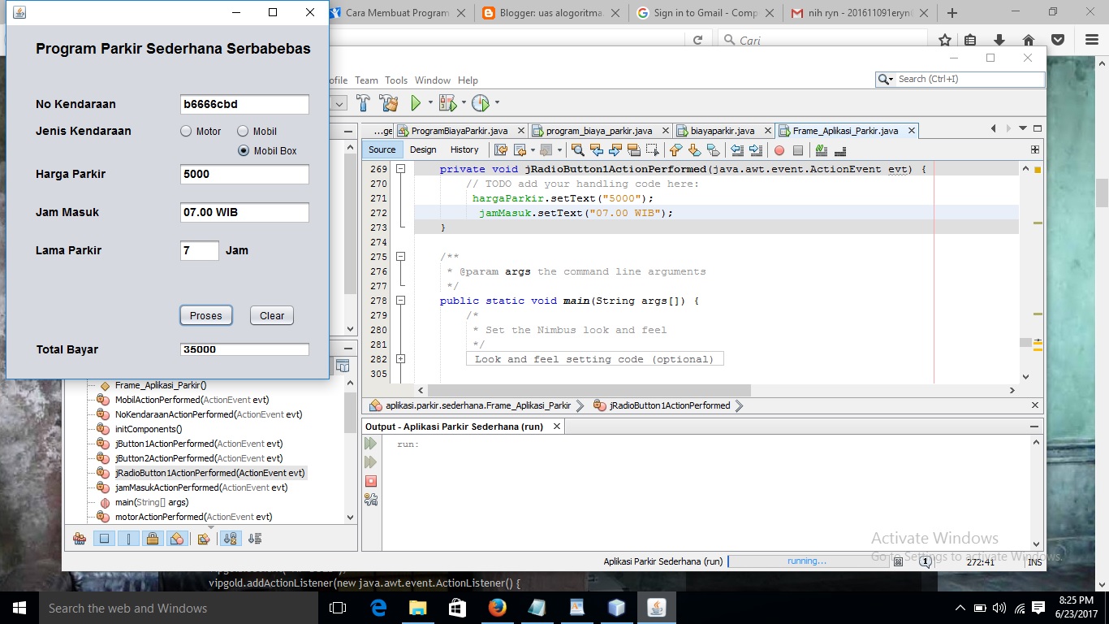Re-run the program via green double-arrow icon
The width and height of the screenshot is (1109, 624).
click(370, 444)
